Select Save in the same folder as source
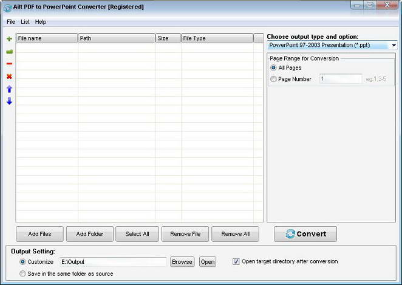Screen dimensions: 402x285 pos(22,273)
